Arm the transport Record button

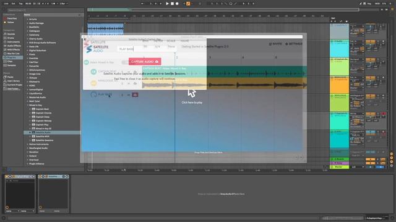pyautogui.click(x=177, y=4)
